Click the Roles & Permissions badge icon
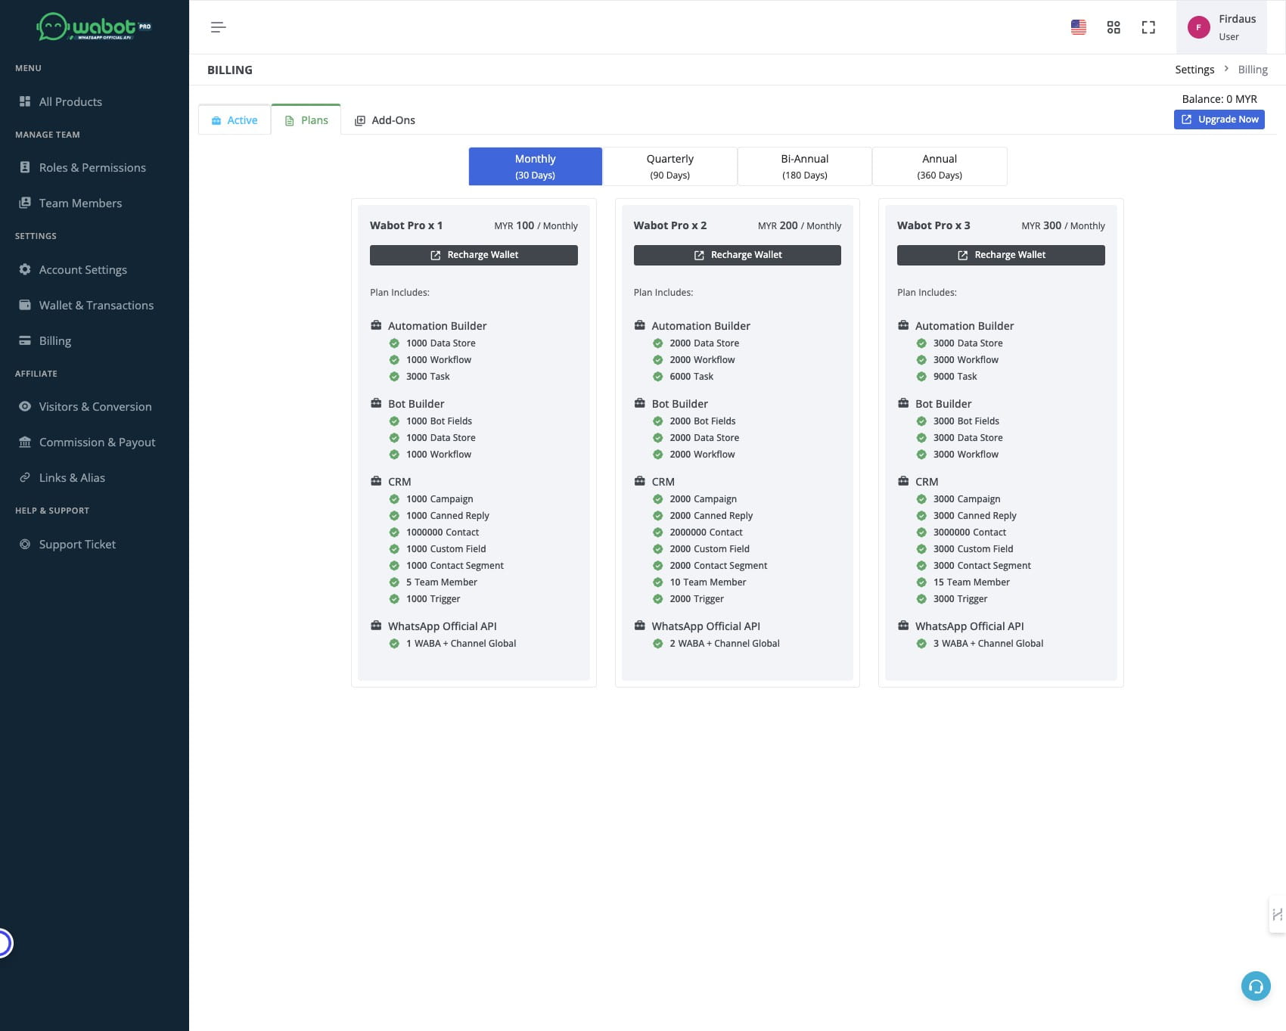1286x1031 pixels. (x=25, y=167)
